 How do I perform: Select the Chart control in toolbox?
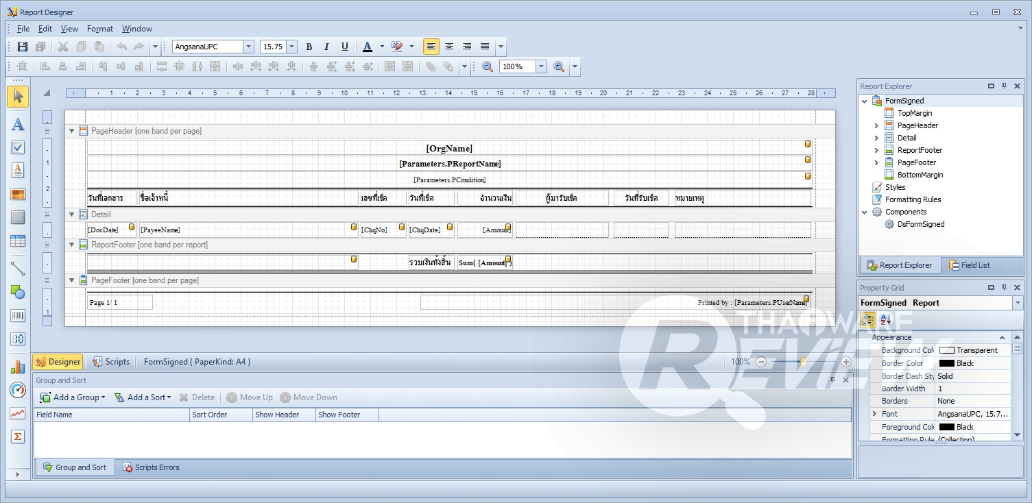[18, 367]
